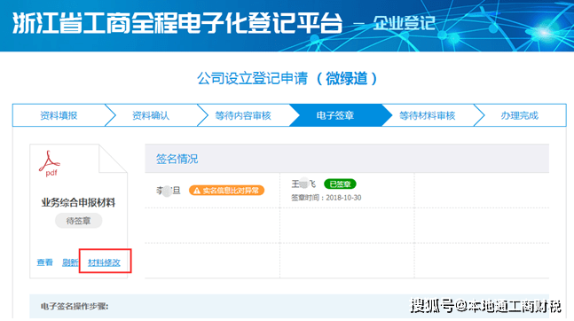Click the 公司设立登记申请（微绿道）heading
The width and height of the screenshot is (574, 321).
tap(287, 78)
